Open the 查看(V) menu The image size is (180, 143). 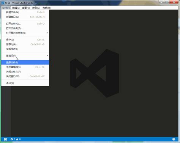tap(26, 8)
